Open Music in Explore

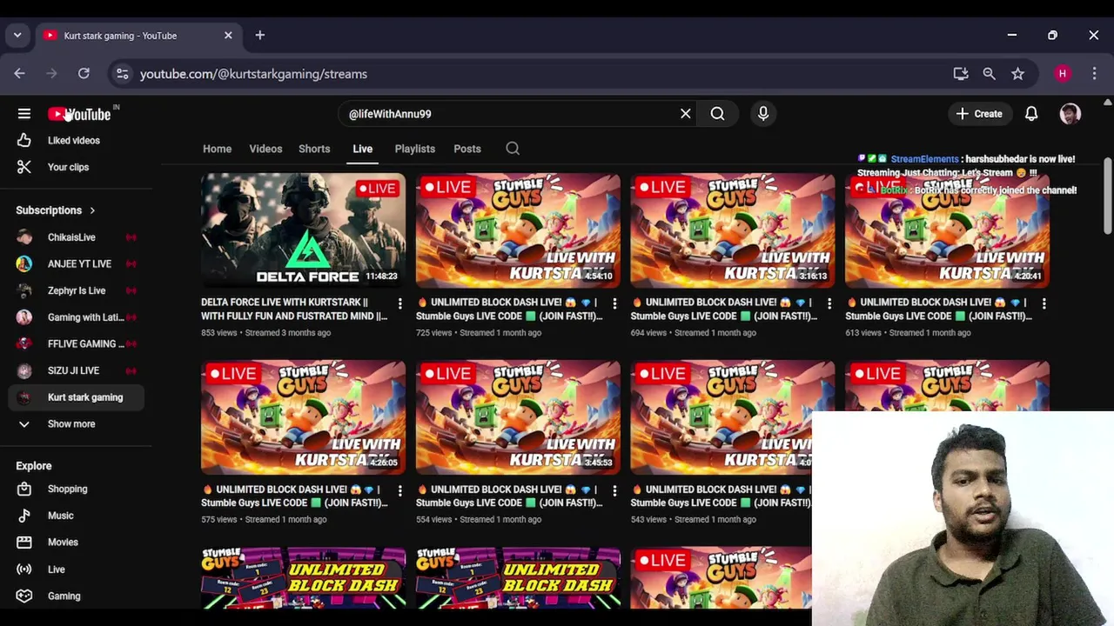77,516
